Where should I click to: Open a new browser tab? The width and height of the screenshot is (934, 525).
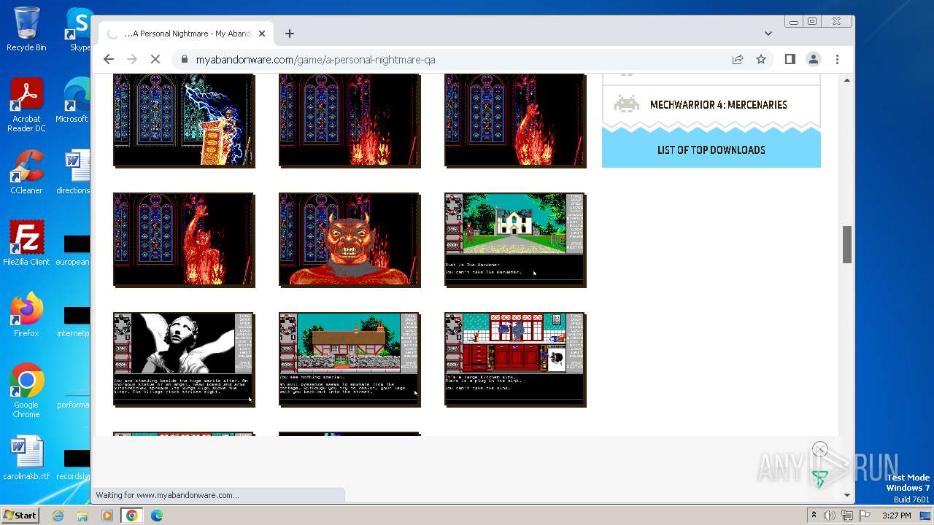coord(290,34)
